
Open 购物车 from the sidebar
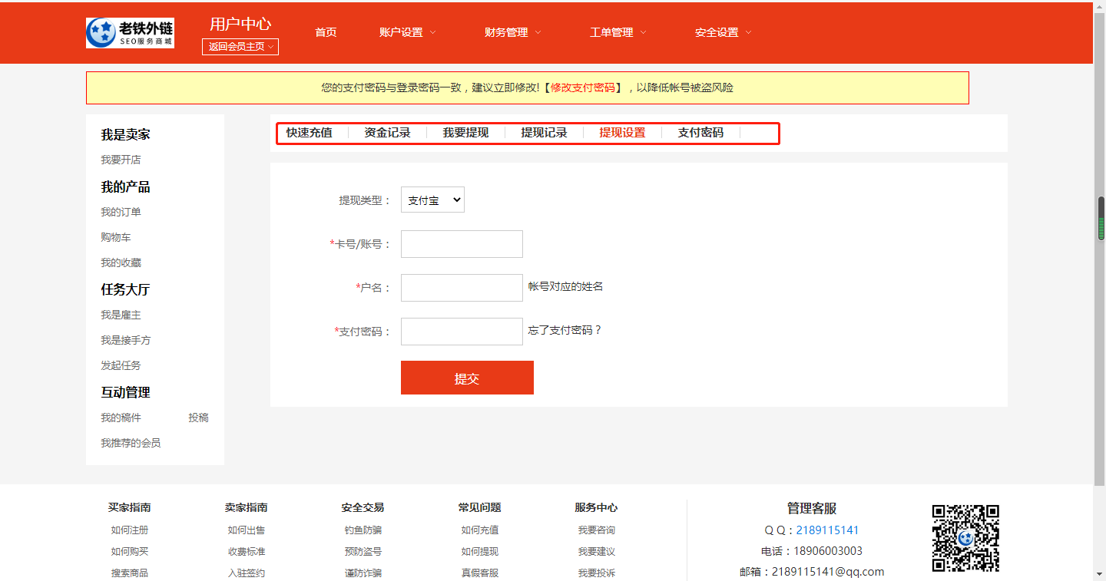point(116,236)
